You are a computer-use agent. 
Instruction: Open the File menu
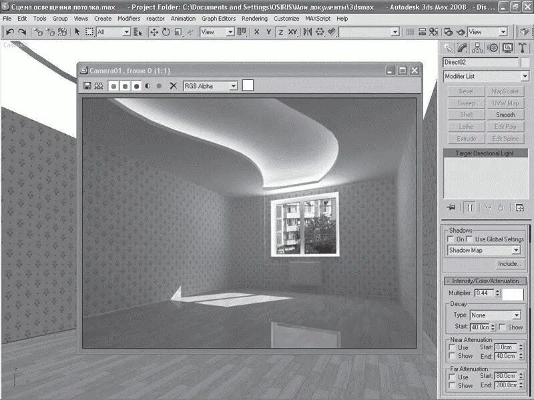pyautogui.click(x=7, y=19)
